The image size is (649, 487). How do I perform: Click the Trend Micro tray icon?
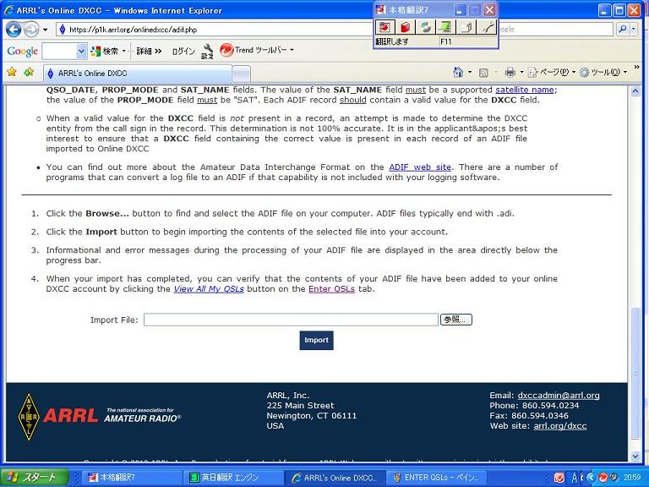click(x=603, y=478)
